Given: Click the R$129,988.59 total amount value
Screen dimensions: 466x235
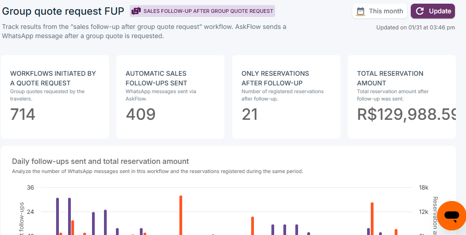Looking at the screenshot, I should 406,114.
